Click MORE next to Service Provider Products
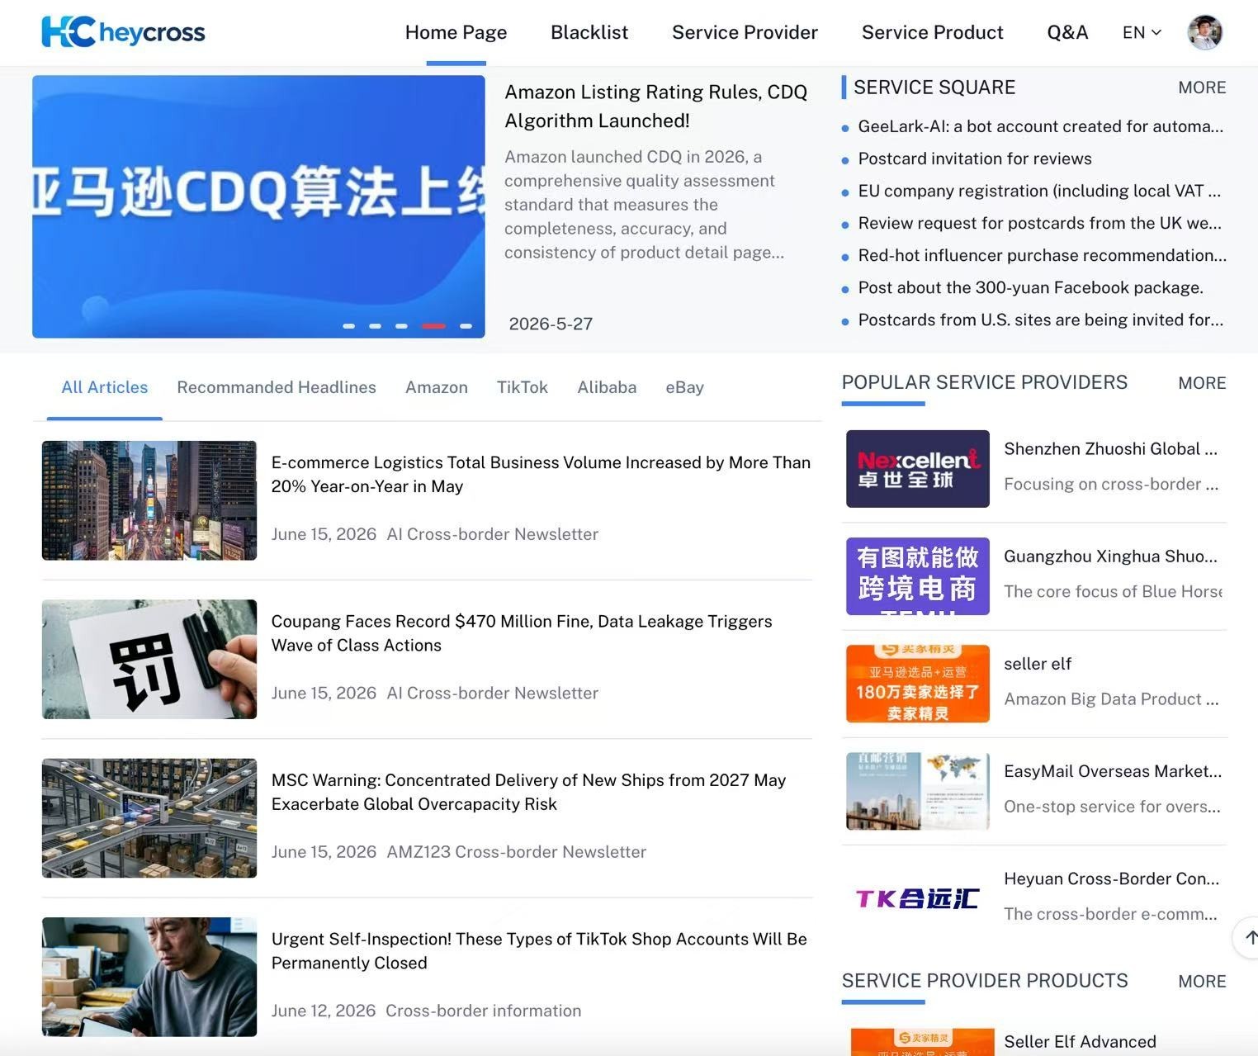 coord(1202,982)
